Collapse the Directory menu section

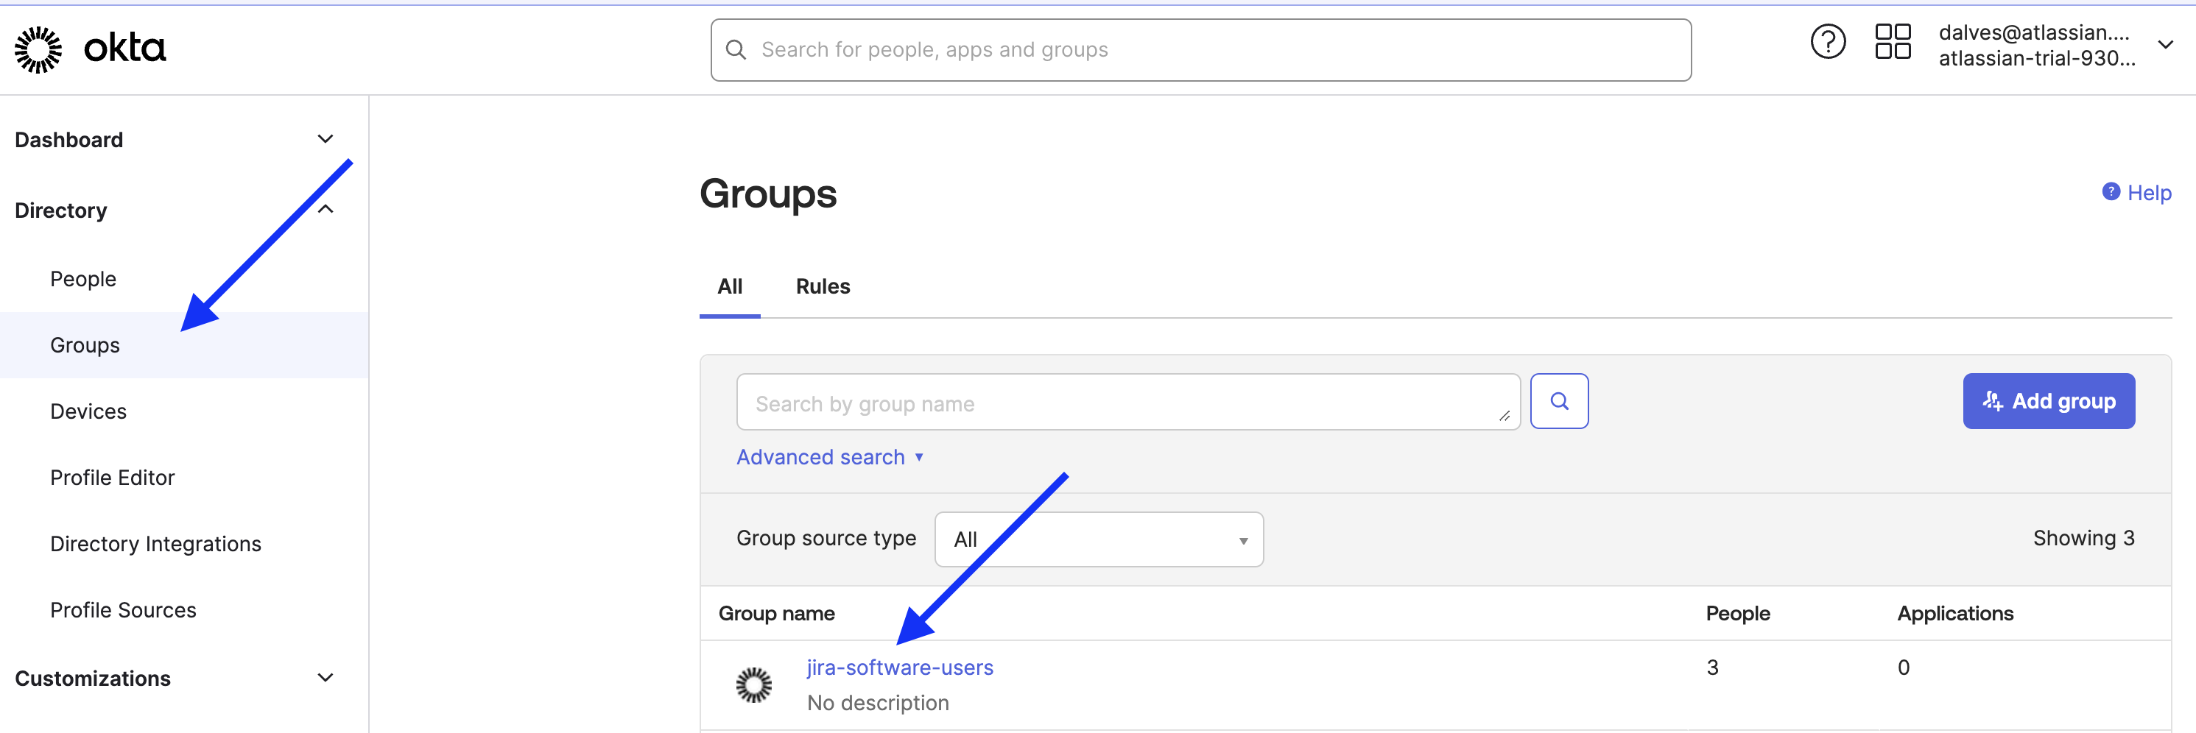click(x=325, y=210)
